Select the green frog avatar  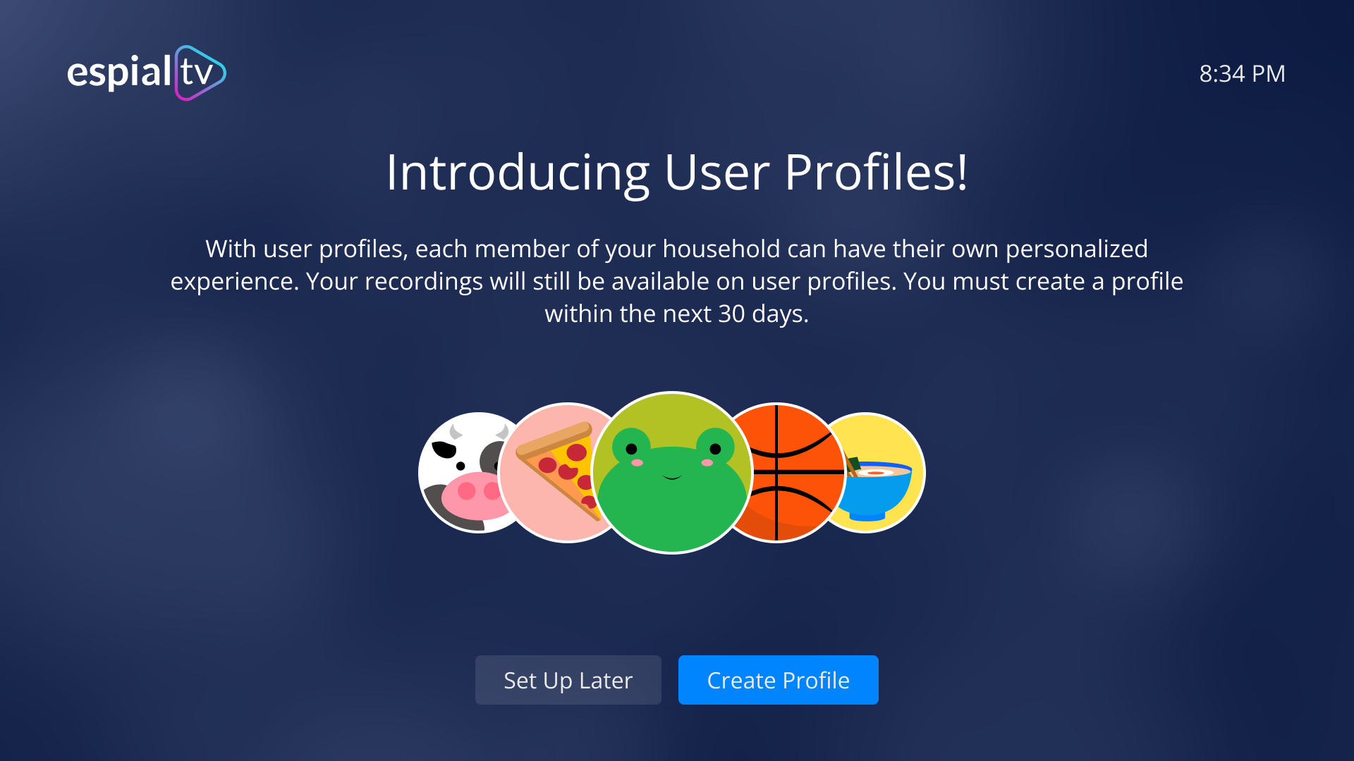tap(672, 473)
